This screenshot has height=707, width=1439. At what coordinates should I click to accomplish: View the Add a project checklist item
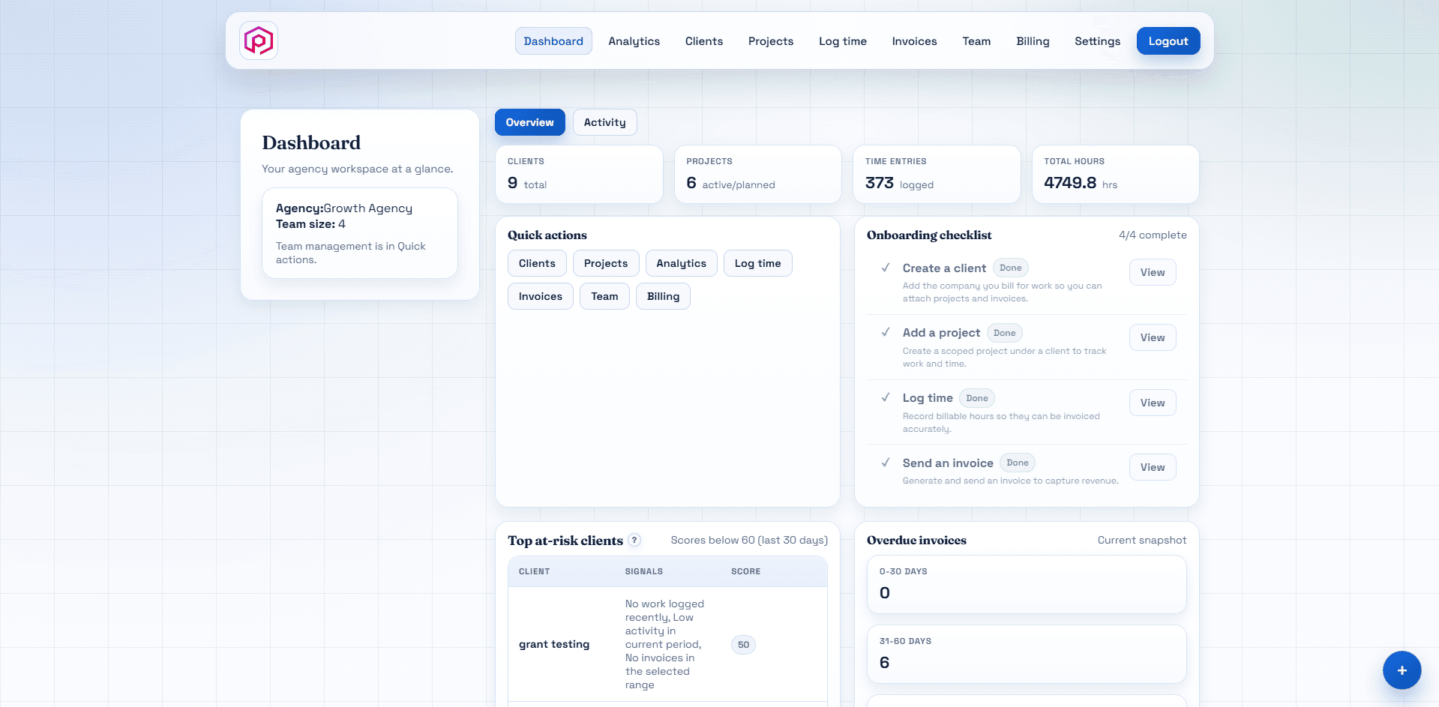point(1153,337)
